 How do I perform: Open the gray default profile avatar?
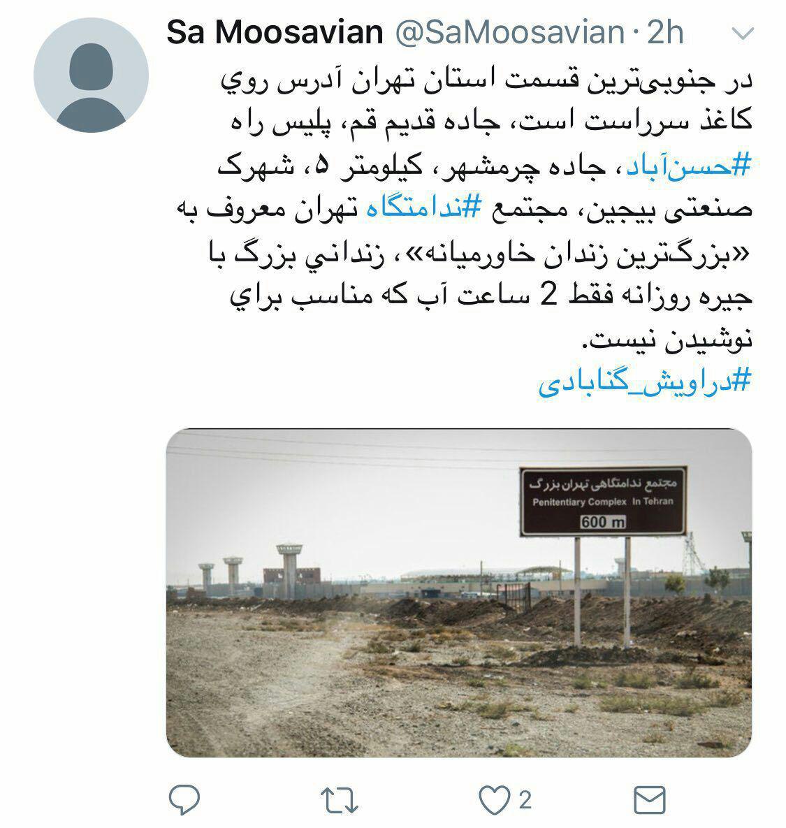pos(92,75)
